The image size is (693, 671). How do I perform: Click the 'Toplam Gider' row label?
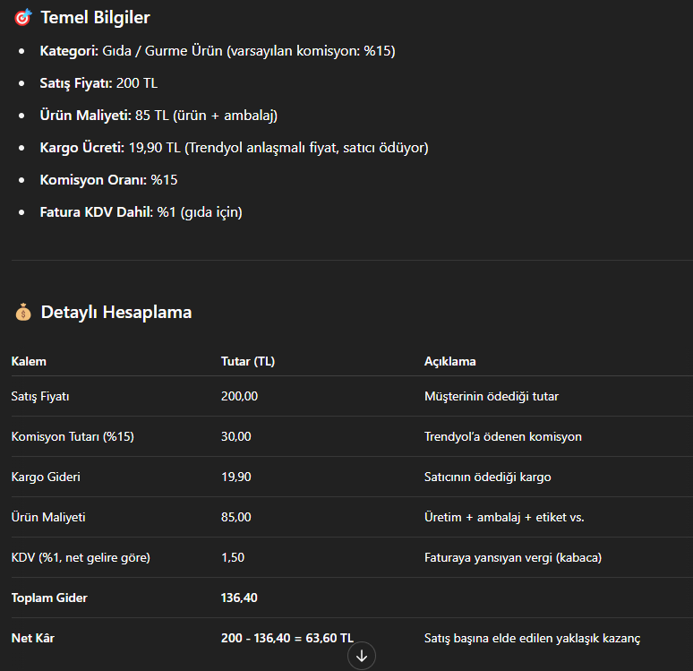(49, 598)
